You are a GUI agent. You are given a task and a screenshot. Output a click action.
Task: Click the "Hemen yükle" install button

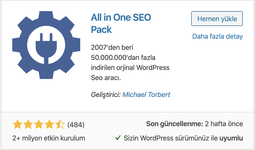point(217,19)
